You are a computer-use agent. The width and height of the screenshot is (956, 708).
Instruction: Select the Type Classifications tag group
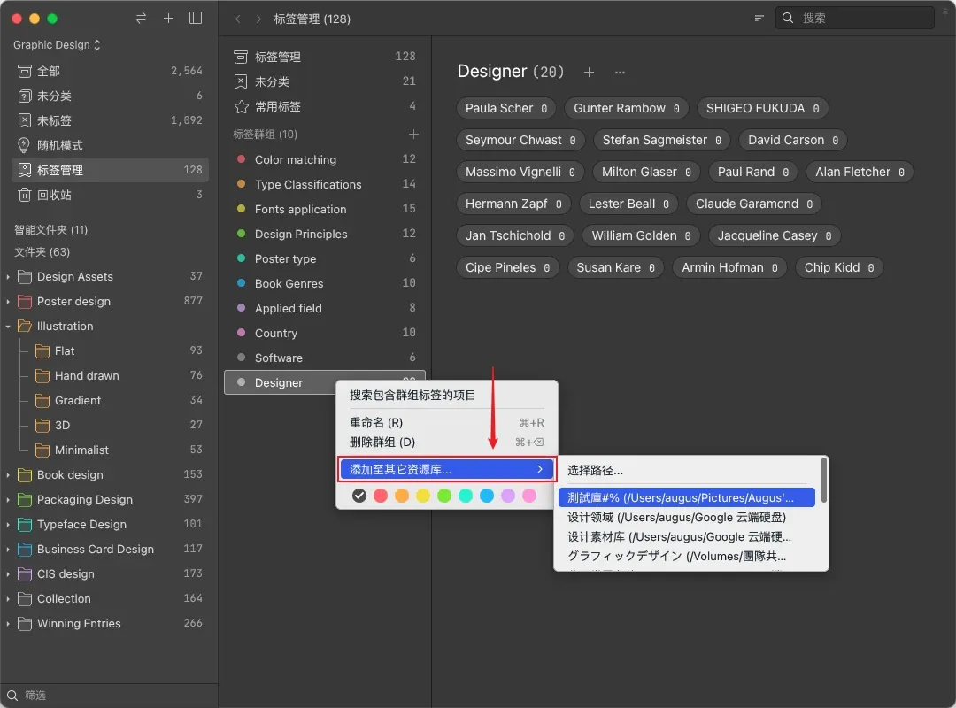[325, 184]
